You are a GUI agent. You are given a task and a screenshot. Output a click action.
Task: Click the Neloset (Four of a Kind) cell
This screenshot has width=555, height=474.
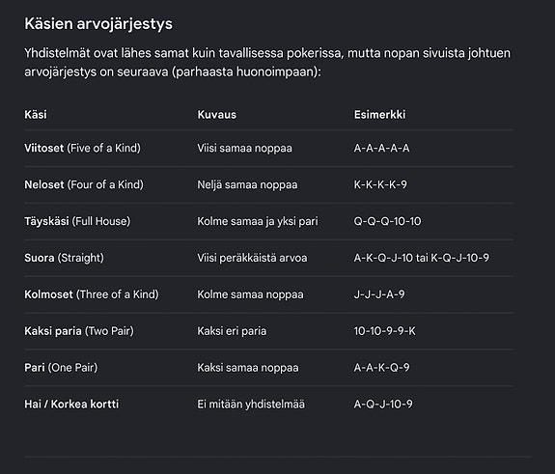84,184
